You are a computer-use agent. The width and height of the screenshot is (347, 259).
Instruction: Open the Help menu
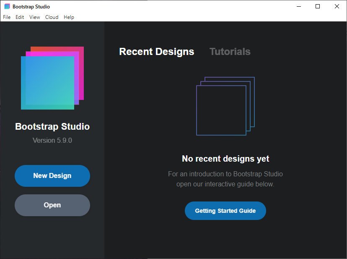[x=69, y=17]
